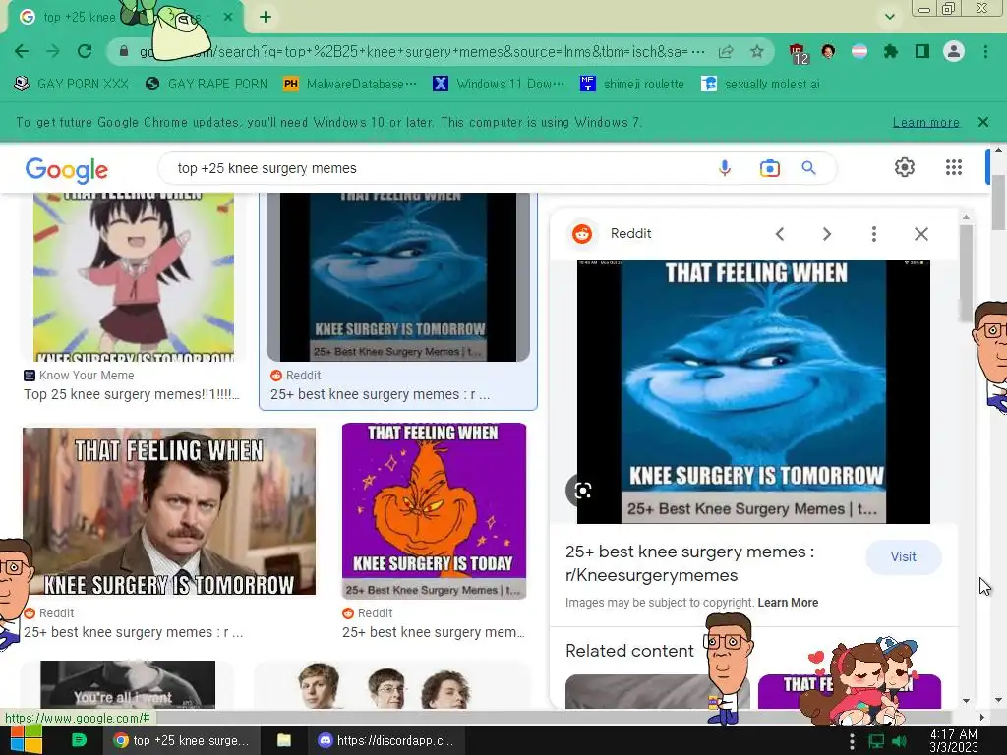Image resolution: width=1007 pixels, height=755 pixels.
Task: Show next image in the Reddit preview panel
Action: pyautogui.click(x=827, y=234)
